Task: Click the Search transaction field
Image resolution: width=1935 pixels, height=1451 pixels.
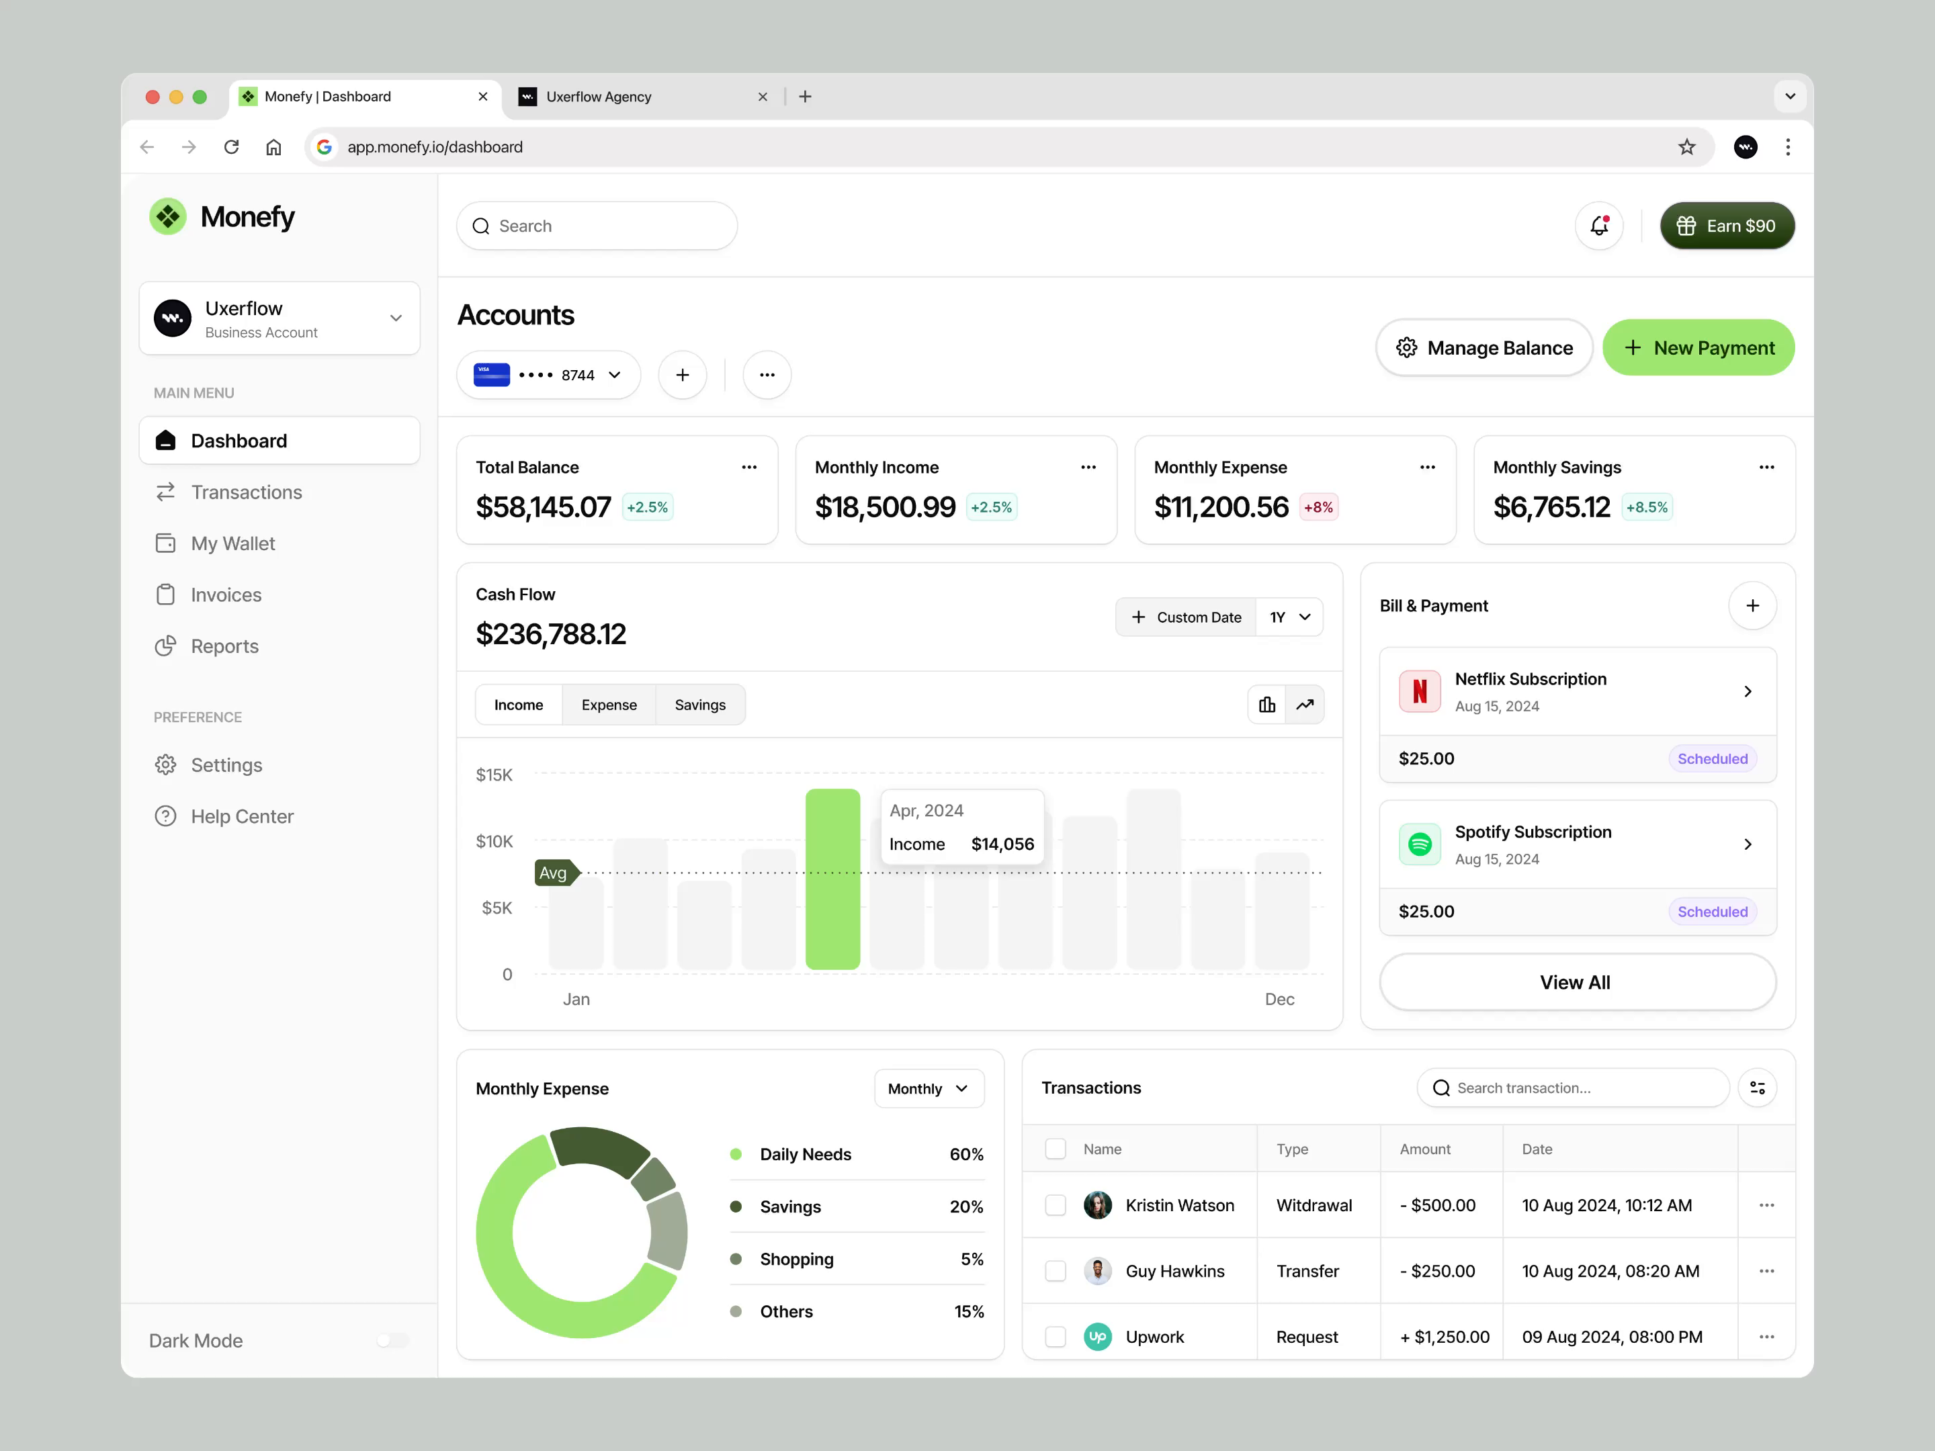Action: 1572,1087
